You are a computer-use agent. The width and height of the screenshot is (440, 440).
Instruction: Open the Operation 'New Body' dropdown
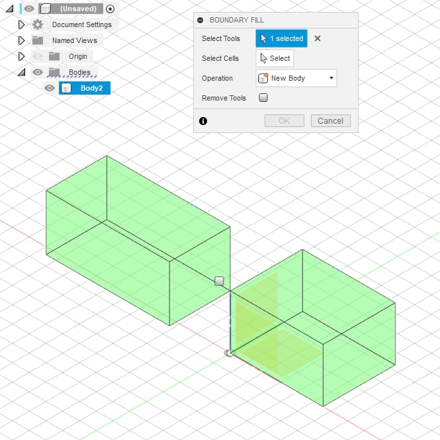[296, 78]
